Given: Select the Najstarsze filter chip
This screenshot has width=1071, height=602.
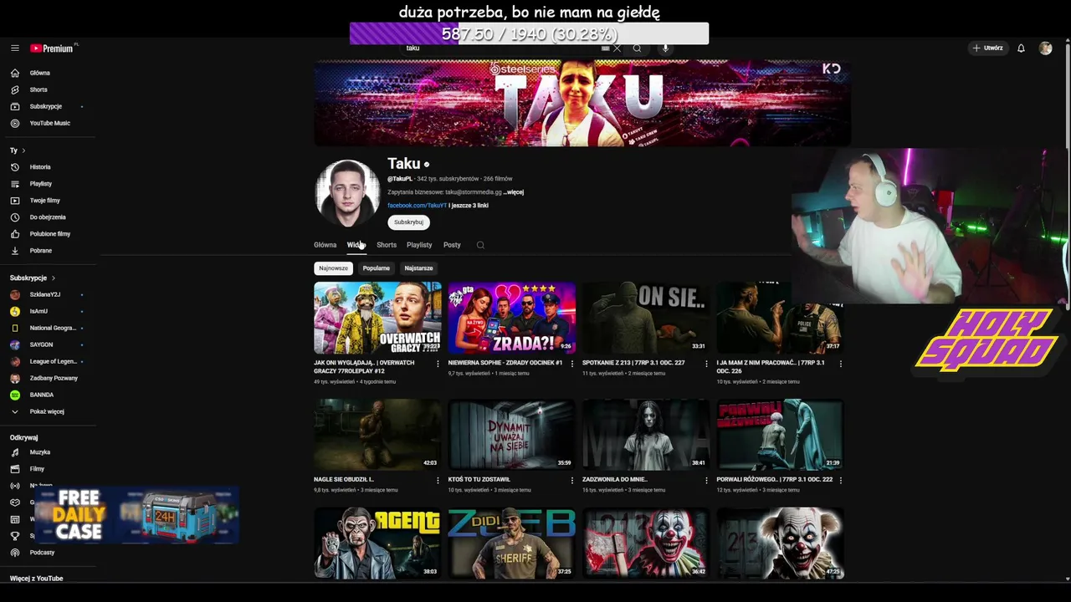Looking at the screenshot, I should pos(418,268).
